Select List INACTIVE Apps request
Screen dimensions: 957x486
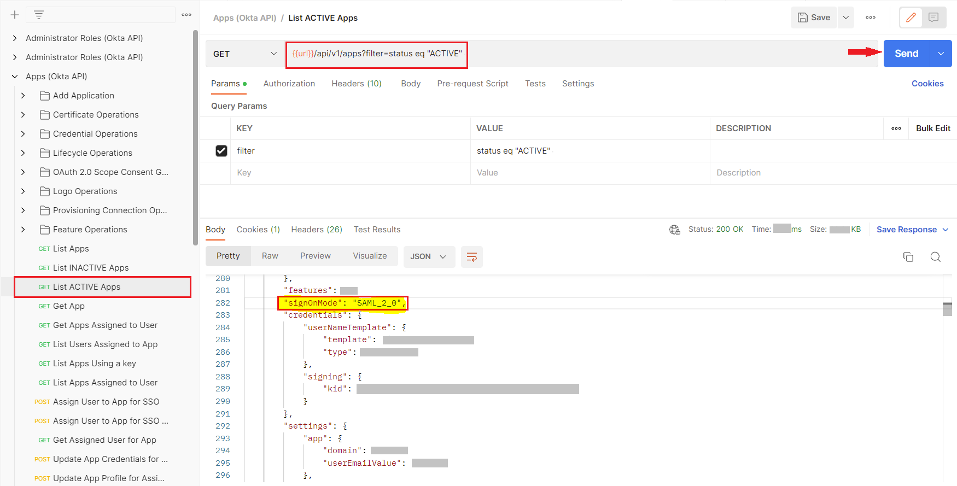[x=91, y=268]
